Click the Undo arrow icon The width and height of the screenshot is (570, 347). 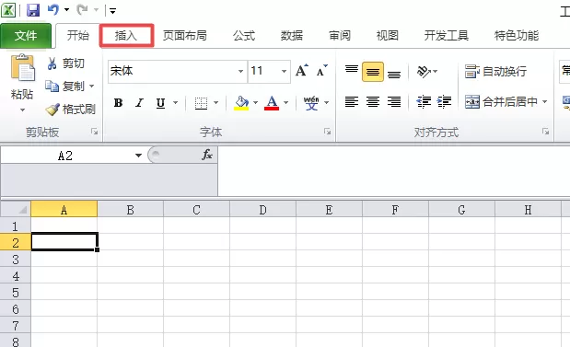[x=53, y=9]
